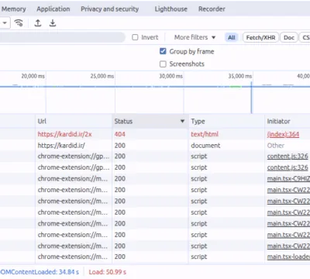This screenshot has width=310, height=279.
Task: Open the Recorder tab
Action: click(212, 9)
